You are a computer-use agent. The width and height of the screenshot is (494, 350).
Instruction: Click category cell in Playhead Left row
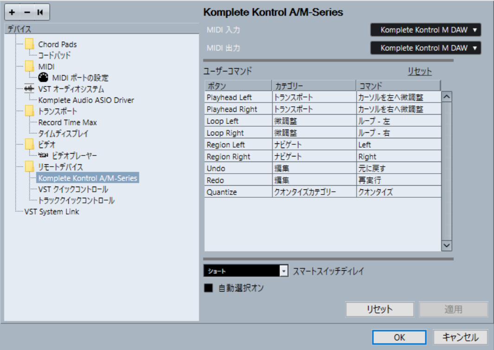pos(314,97)
